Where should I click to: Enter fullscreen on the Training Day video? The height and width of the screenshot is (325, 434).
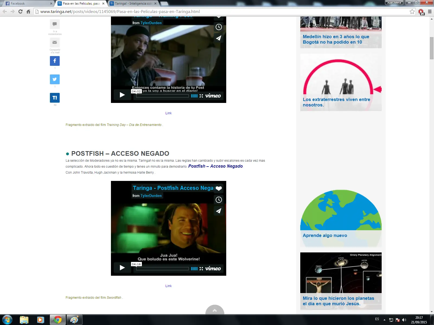click(201, 96)
